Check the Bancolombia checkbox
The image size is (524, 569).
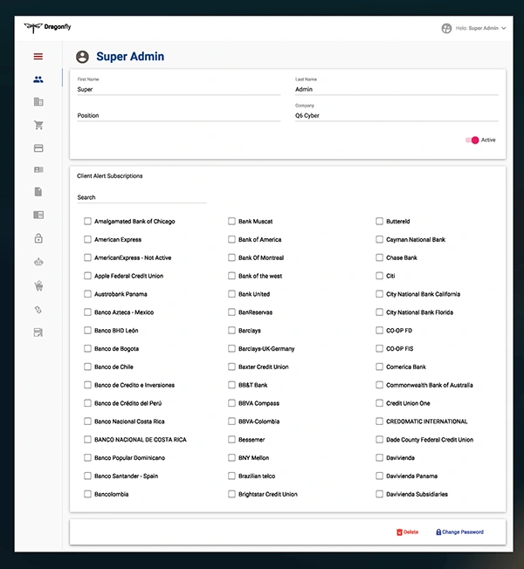click(x=87, y=494)
